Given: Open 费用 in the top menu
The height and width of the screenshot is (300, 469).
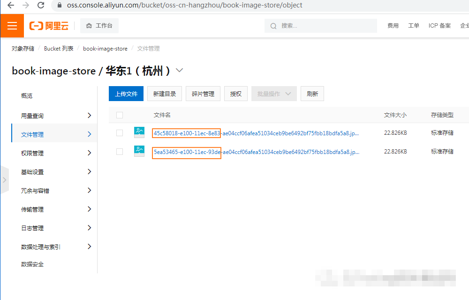Looking at the screenshot, I should pos(393,26).
